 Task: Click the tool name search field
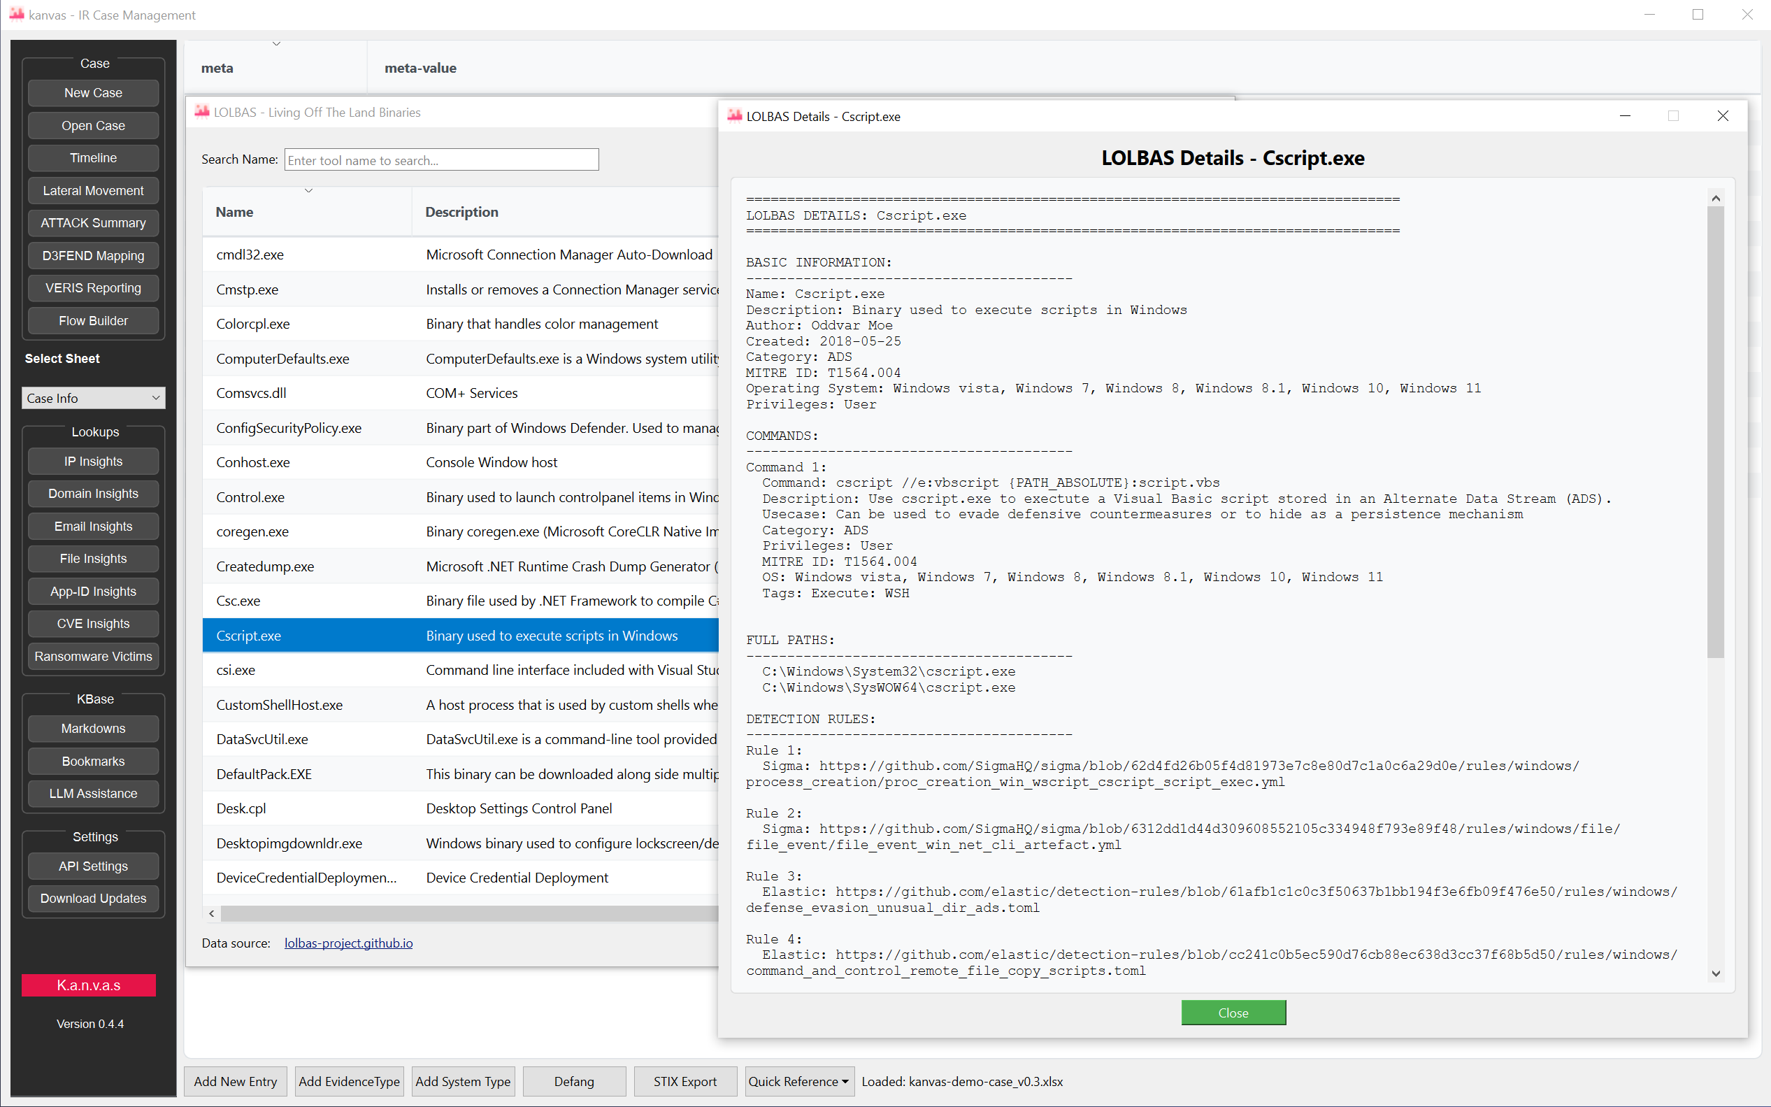(x=441, y=160)
